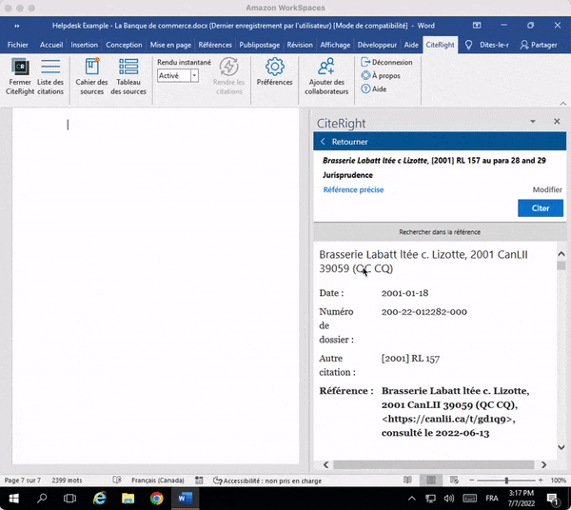
Task: Click Rechercher dans la référence bar
Action: point(440,232)
